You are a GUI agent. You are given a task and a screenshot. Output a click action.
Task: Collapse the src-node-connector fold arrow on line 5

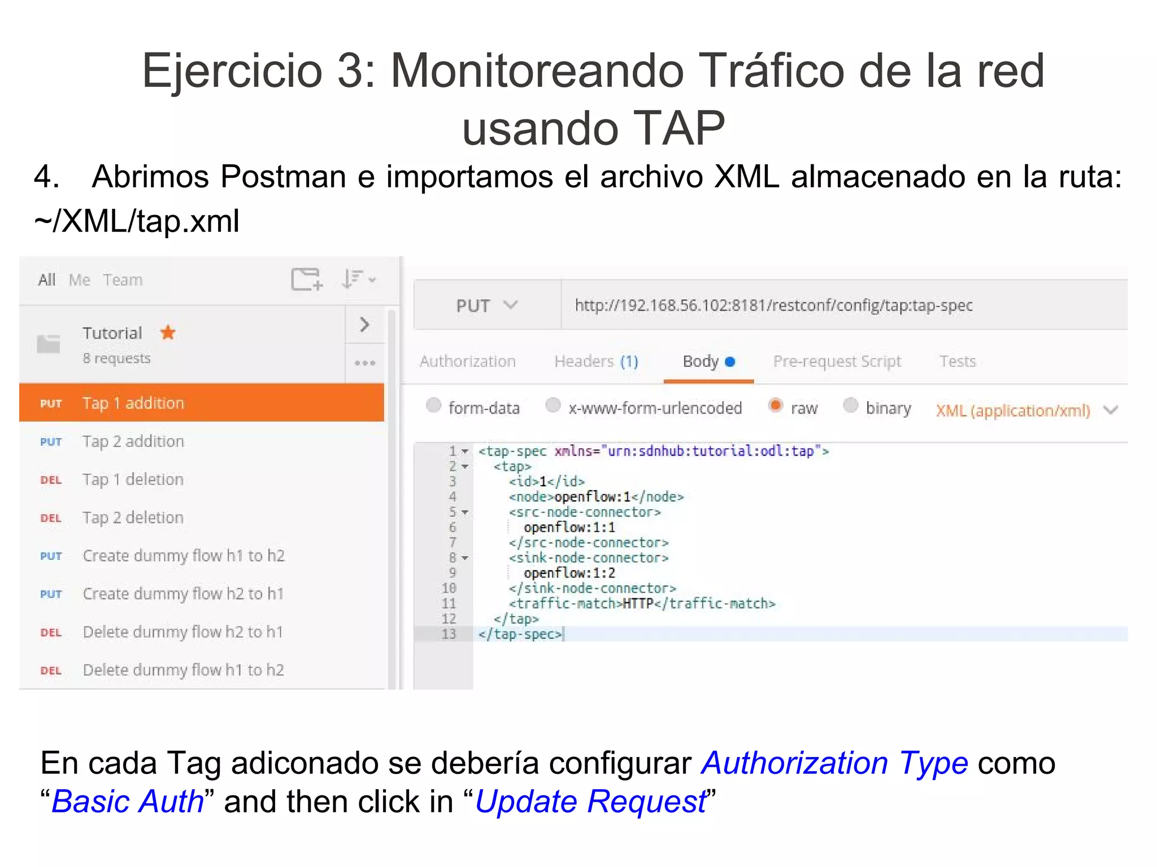(465, 512)
